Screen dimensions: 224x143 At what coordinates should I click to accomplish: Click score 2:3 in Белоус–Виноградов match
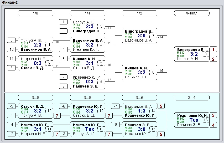pyautogui.click(x=90, y=26)
